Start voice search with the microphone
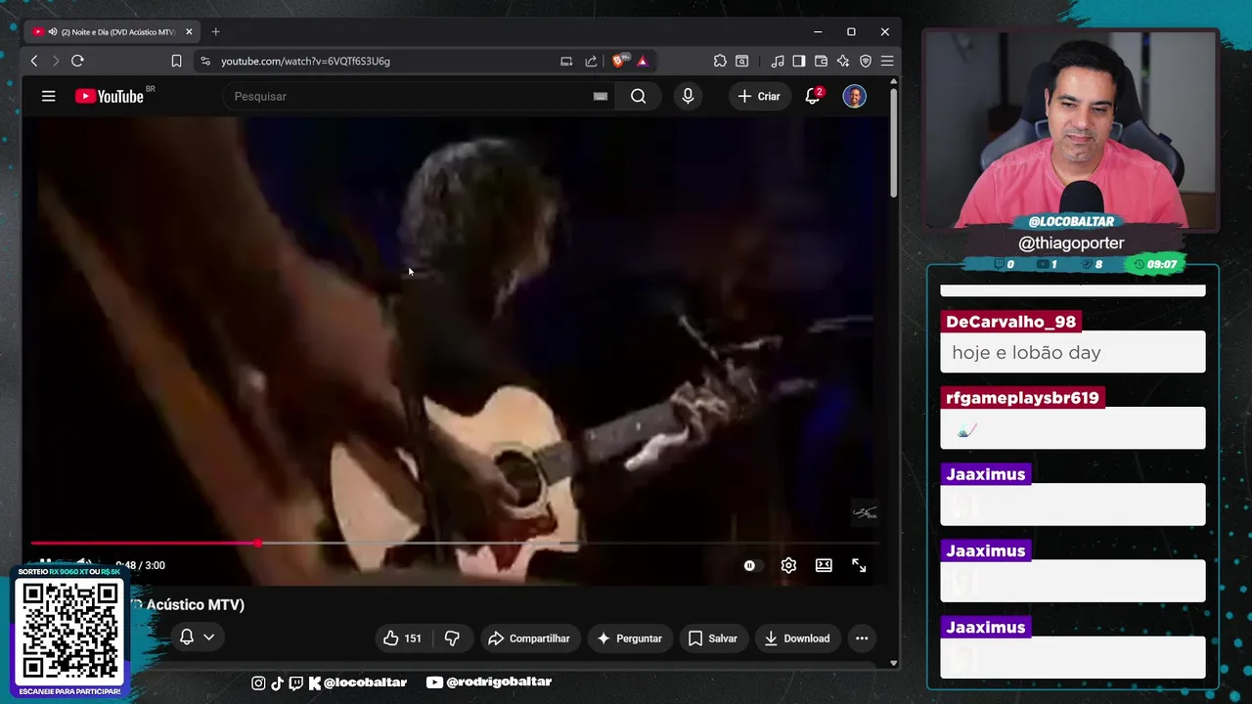 688,96
